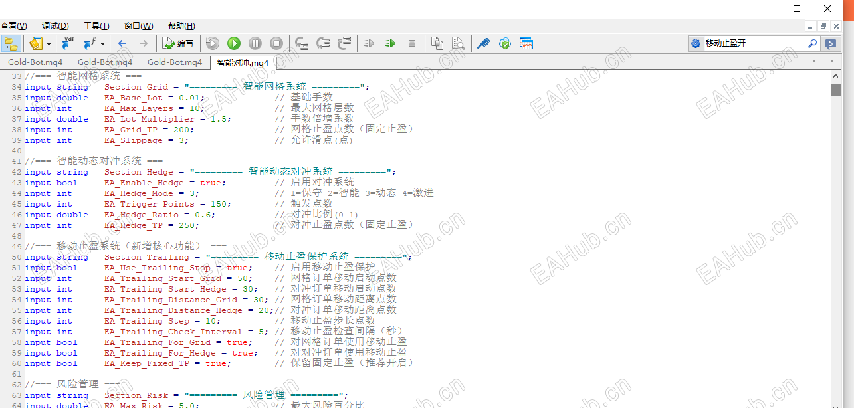Toggle the Navigator panel icon
854x408 pixels.
11,43
